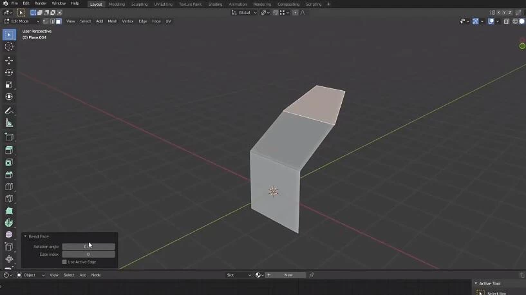Click the New material button

(288, 275)
